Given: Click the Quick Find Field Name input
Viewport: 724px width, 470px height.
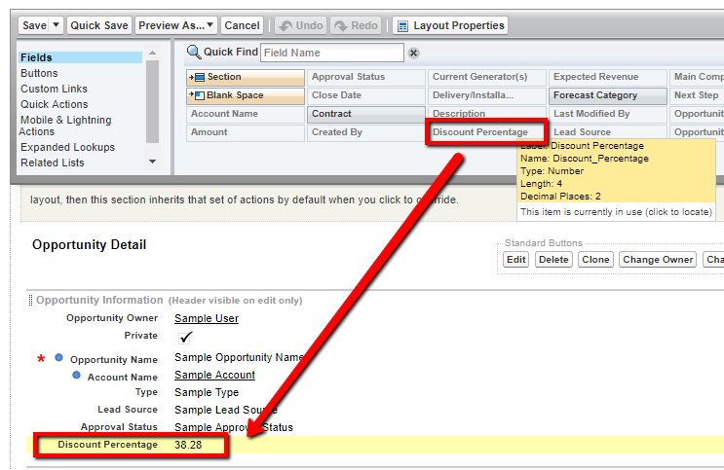Looking at the screenshot, I should coord(332,53).
